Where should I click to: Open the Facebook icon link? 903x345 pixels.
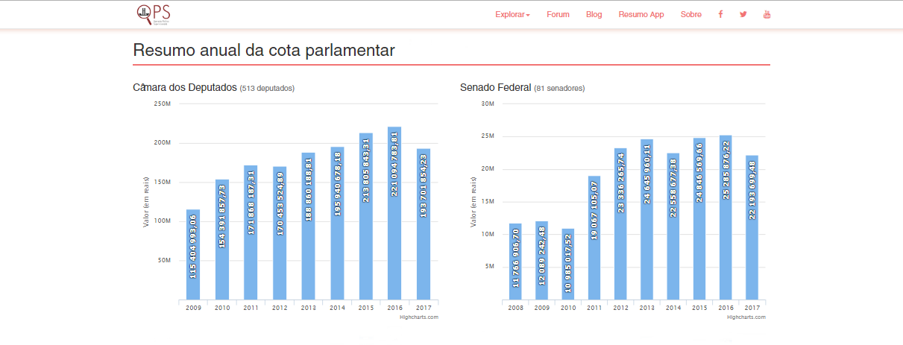[720, 14]
